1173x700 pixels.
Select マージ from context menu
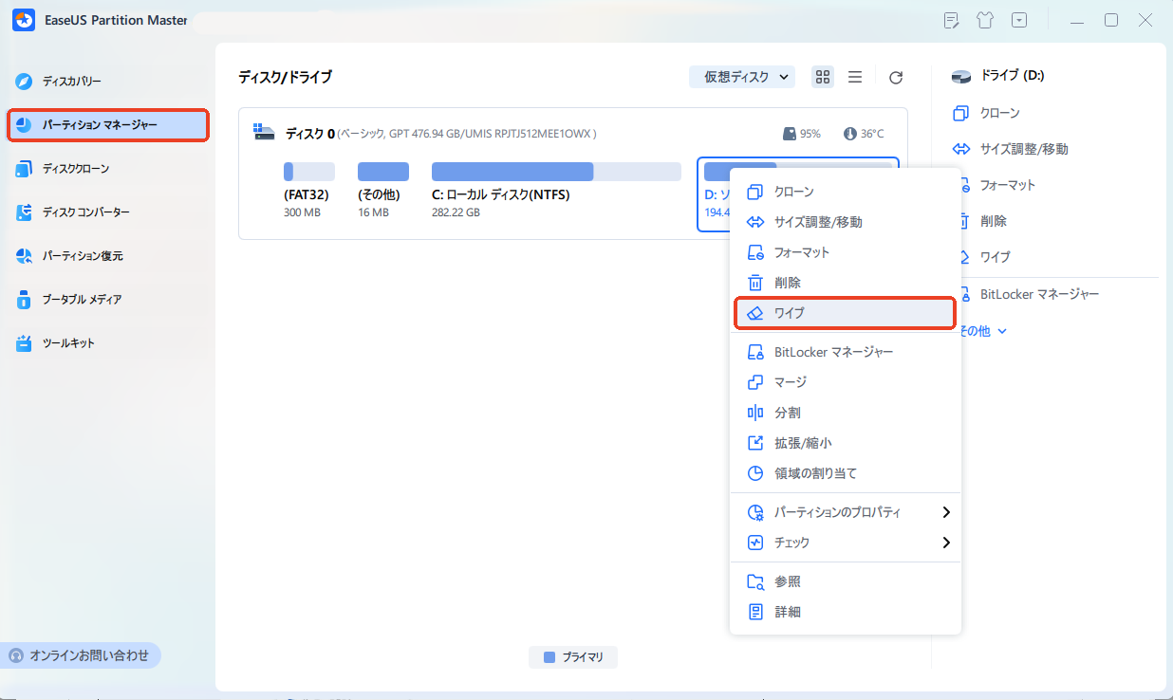(790, 382)
